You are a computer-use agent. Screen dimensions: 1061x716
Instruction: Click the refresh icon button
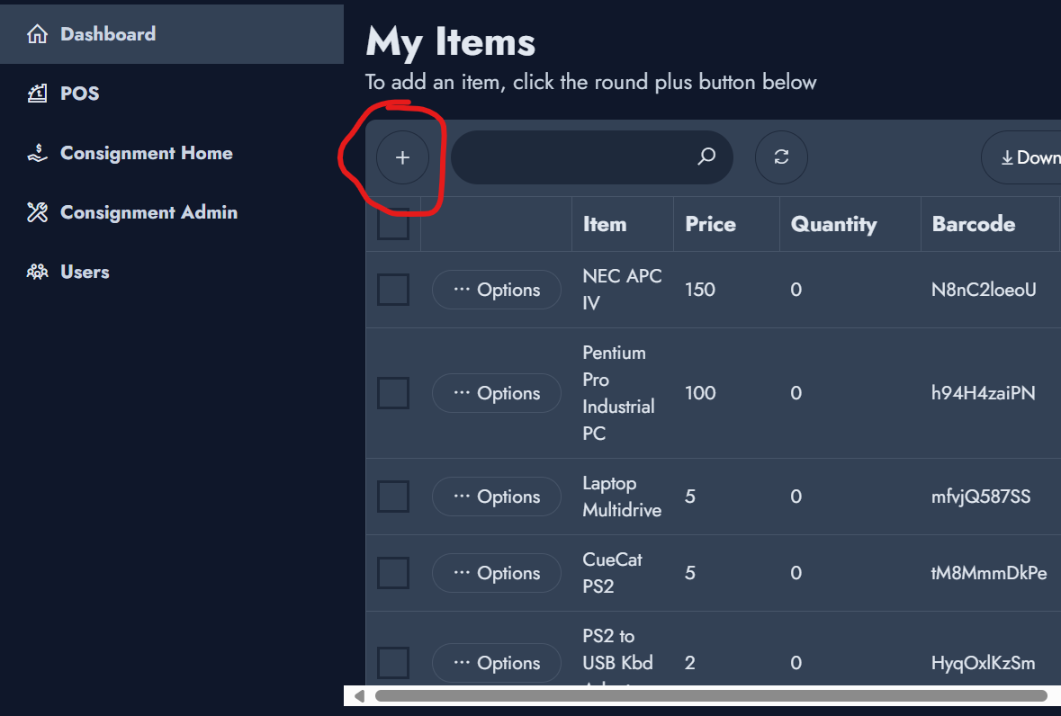pos(781,157)
